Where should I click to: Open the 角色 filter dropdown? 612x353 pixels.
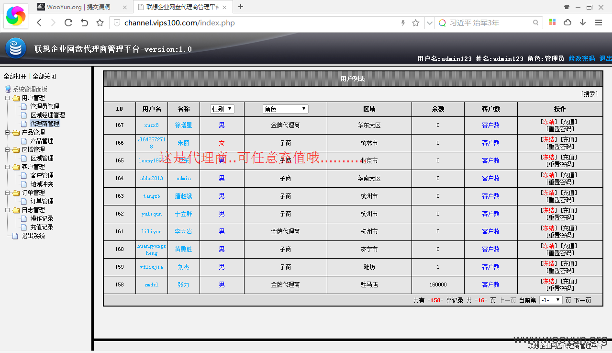[285, 109]
